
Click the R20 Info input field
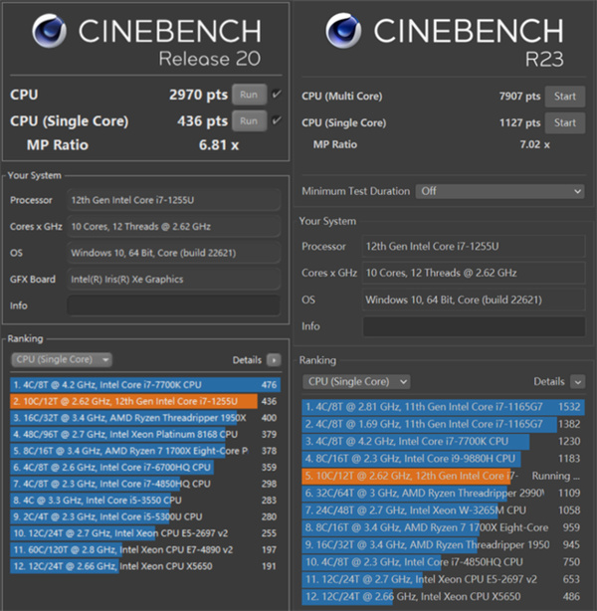coord(173,305)
